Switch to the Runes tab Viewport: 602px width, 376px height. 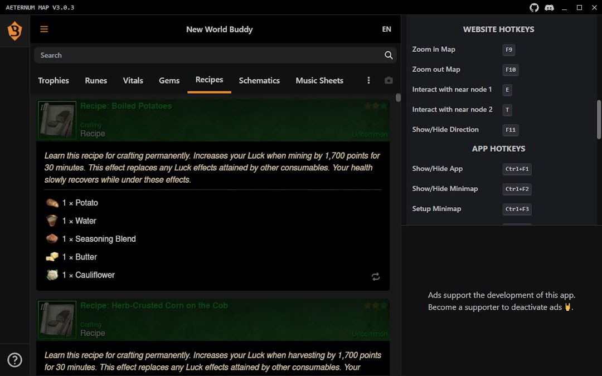click(x=96, y=81)
